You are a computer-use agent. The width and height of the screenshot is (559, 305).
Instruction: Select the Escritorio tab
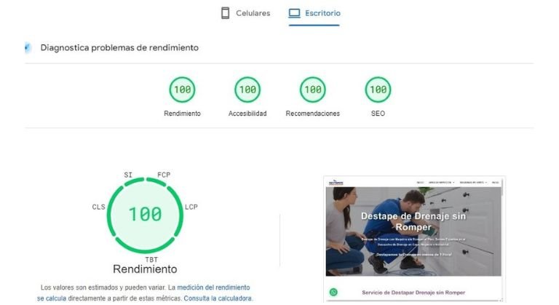[314, 13]
